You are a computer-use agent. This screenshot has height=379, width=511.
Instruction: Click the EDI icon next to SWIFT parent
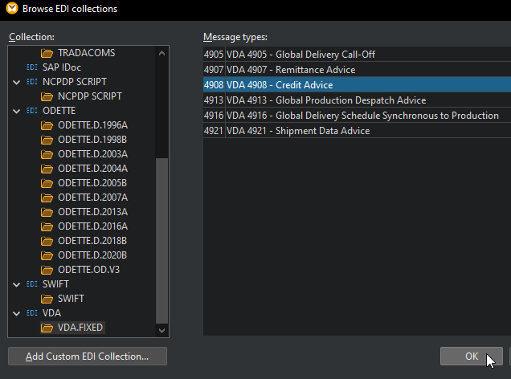(32, 284)
